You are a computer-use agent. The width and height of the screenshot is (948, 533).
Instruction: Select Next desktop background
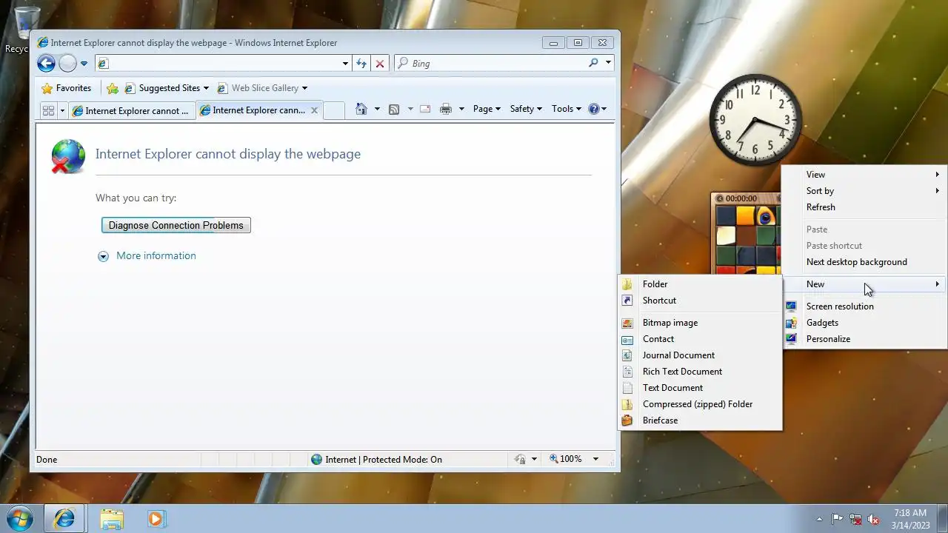pyautogui.click(x=864, y=262)
